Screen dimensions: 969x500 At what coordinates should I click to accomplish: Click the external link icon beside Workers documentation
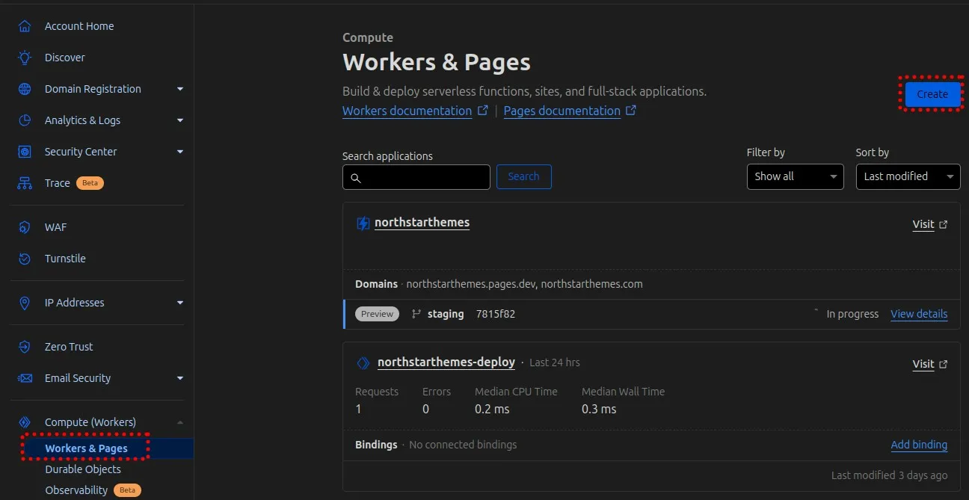[483, 111]
